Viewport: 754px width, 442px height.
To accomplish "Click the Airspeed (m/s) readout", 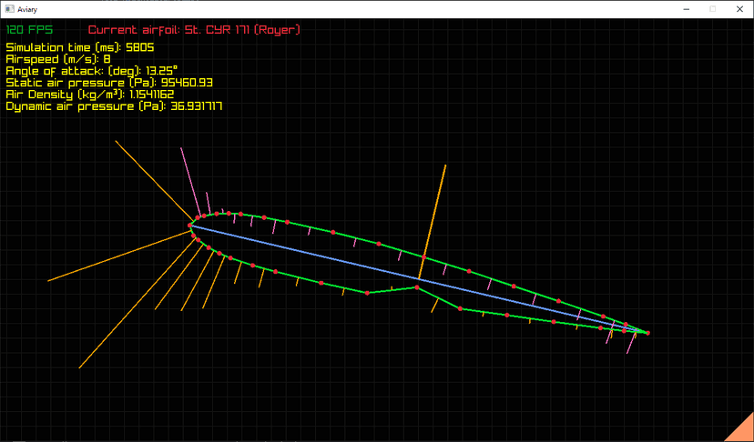I will click(x=58, y=59).
